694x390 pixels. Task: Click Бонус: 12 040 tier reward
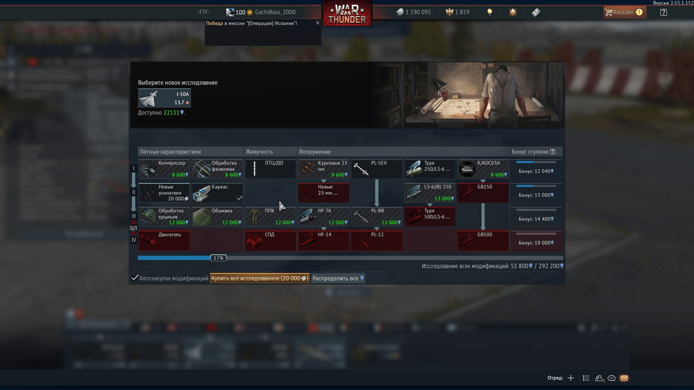(536, 171)
